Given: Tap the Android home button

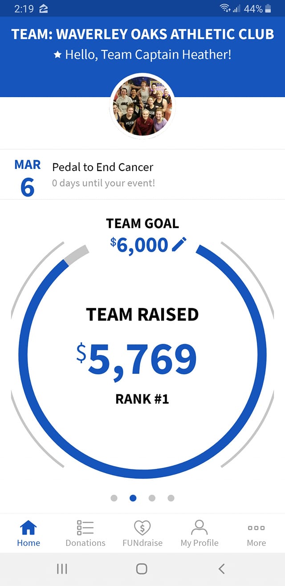Looking at the screenshot, I should point(142,568).
